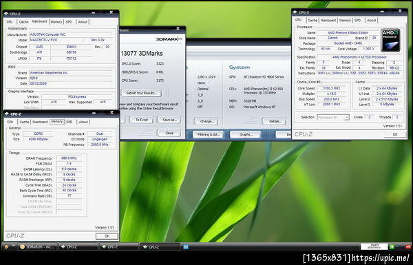This screenshot has width=413, height=265.
Task: Click OK in the Memory CPU-Z window
Action: [x=107, y=236]
